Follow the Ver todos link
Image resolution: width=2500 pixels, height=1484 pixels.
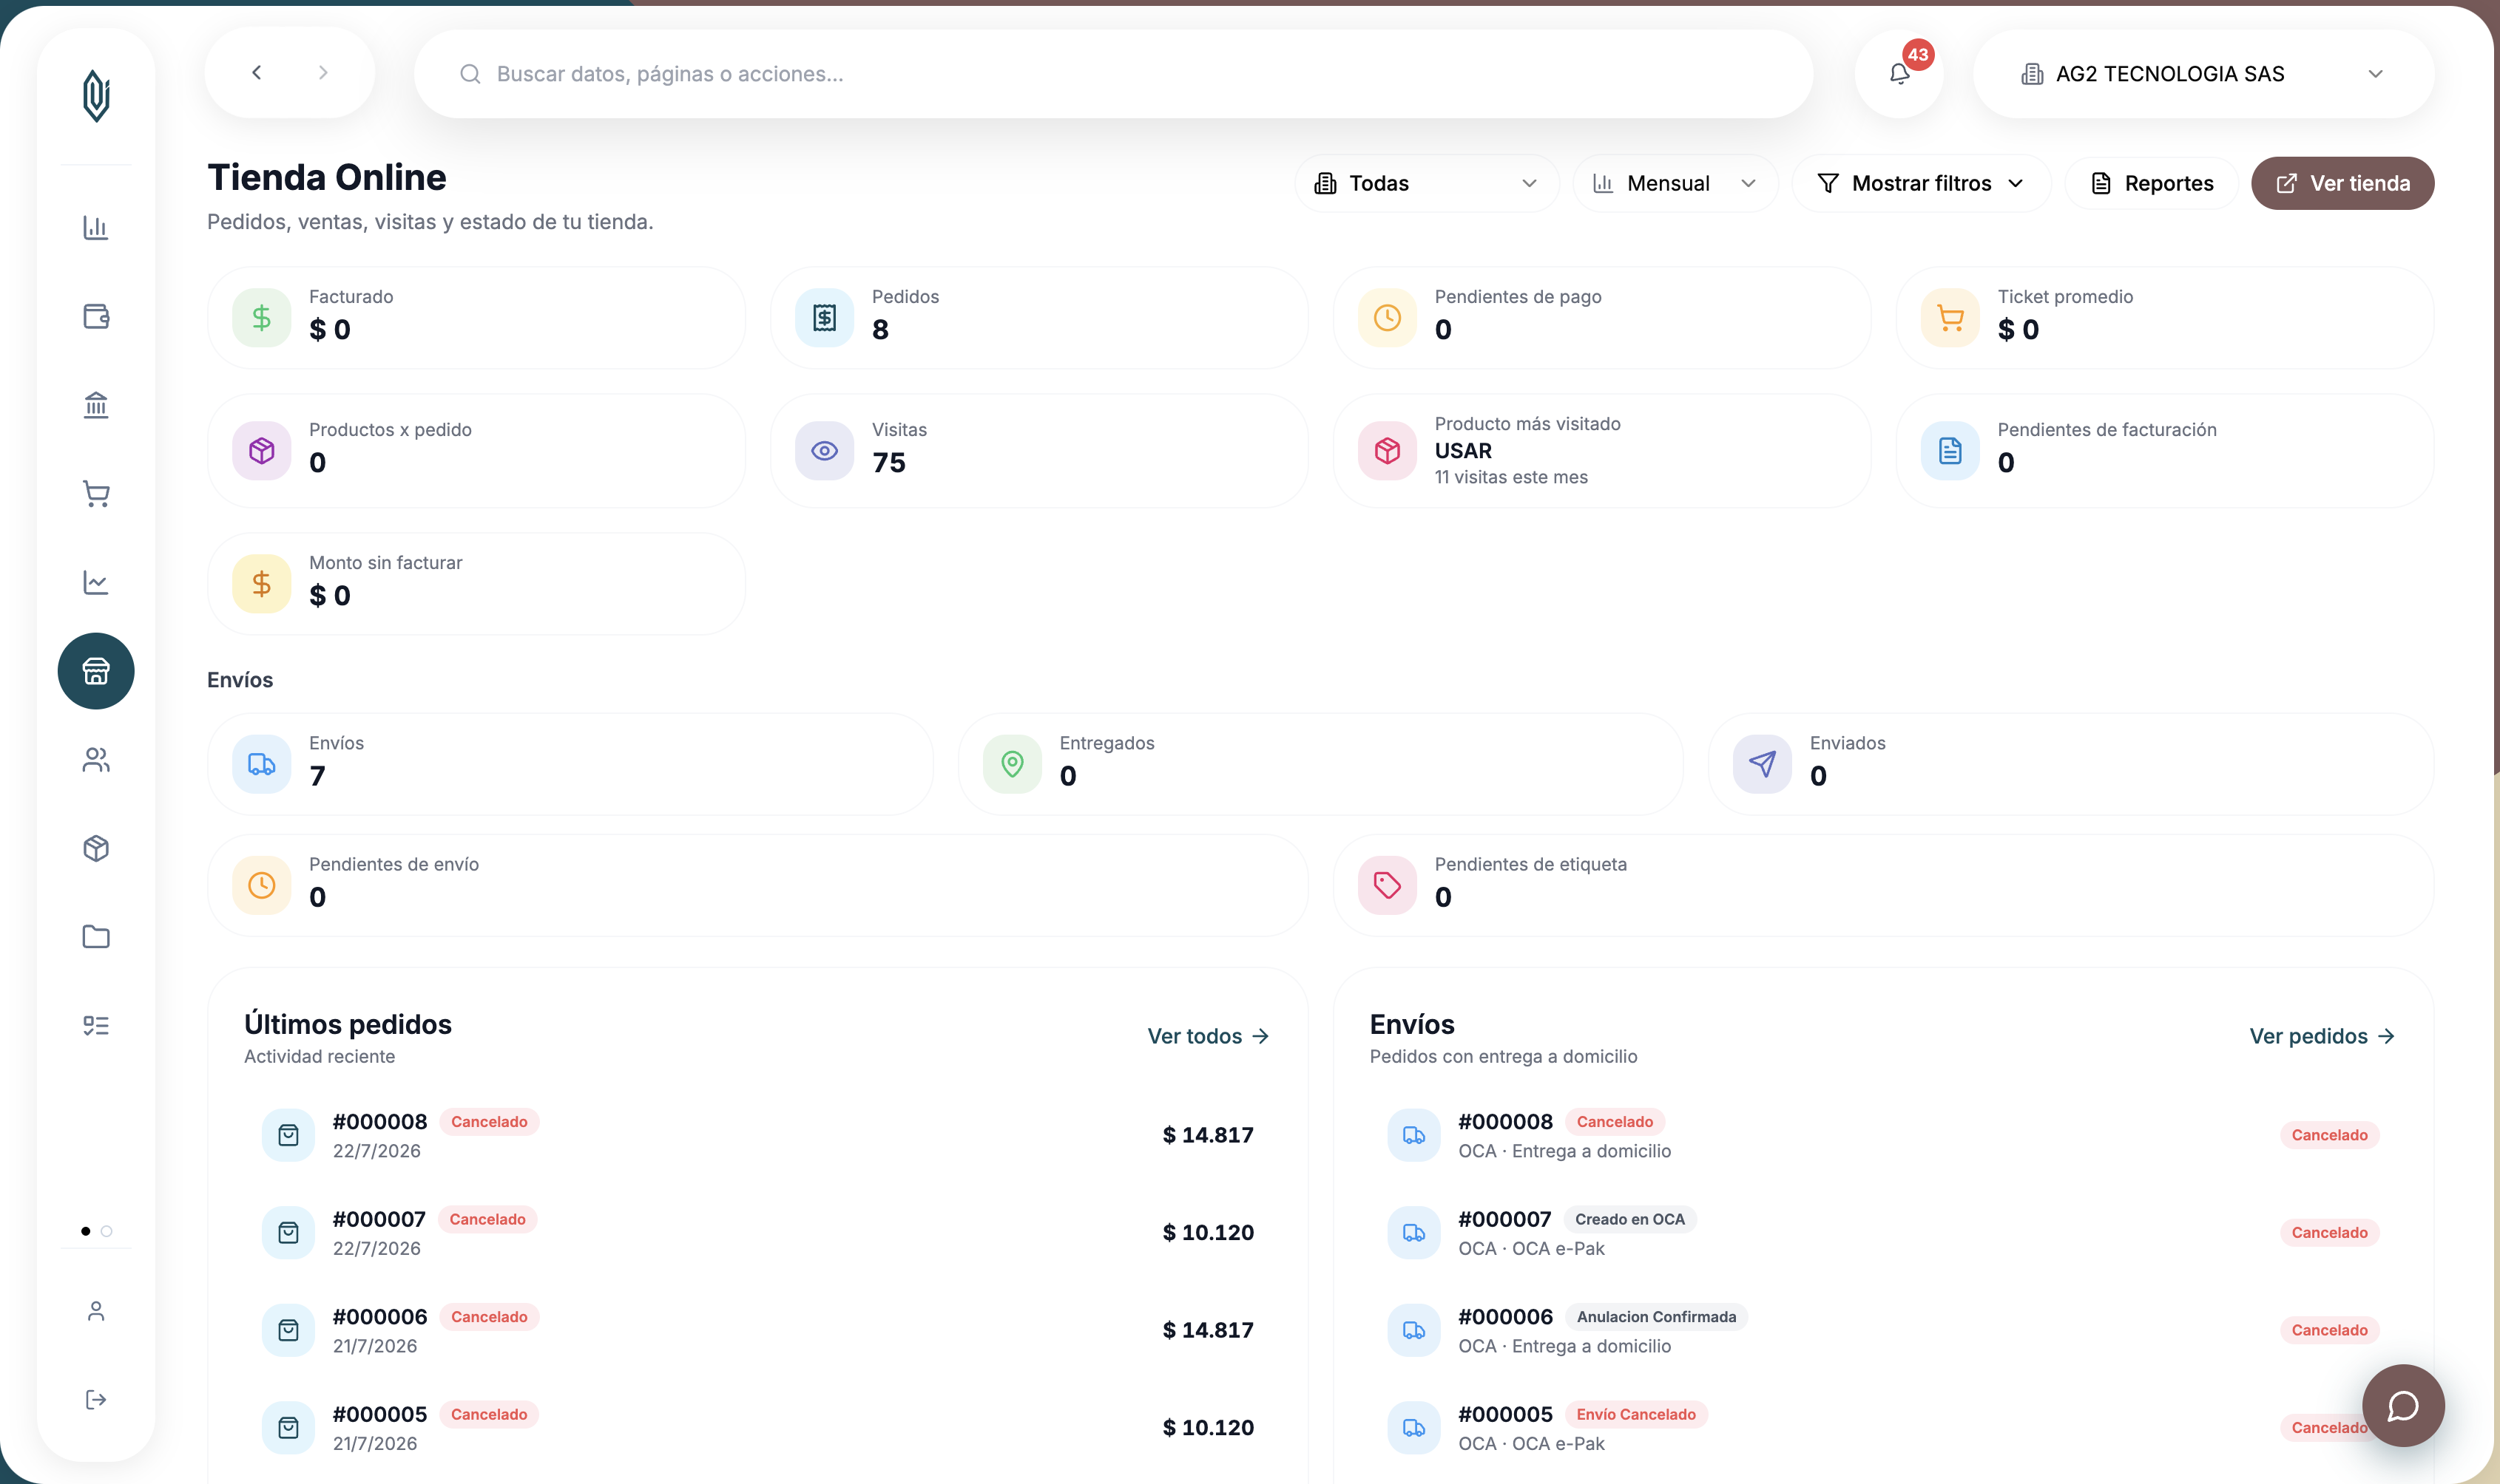tap(1208, 1036)
